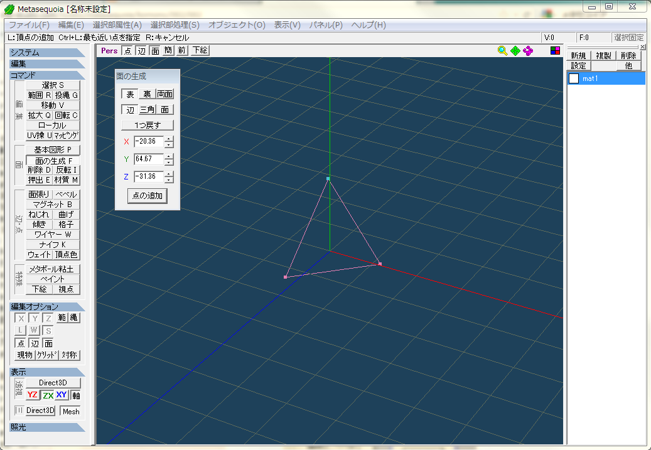Toggle 辺 in edit options panel

tap(35, 343)
